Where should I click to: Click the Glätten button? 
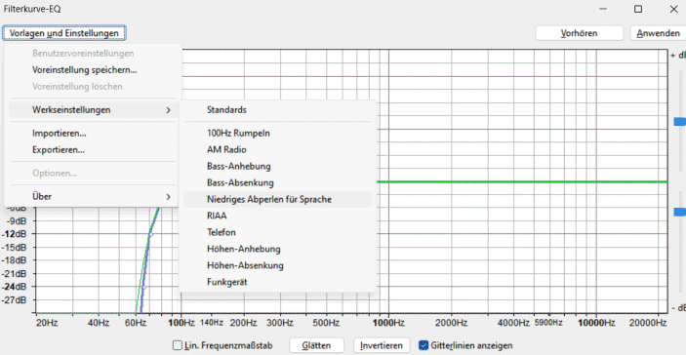316,345
